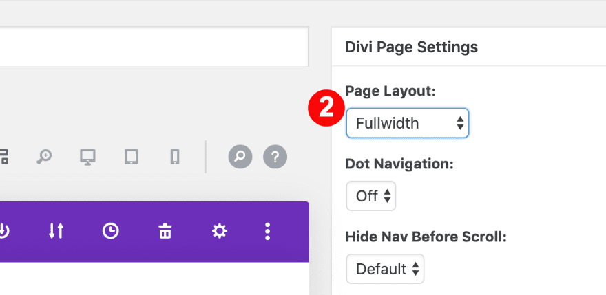Open the builder help question mark
The height and width of the screenshot is (295, 606).
(275, 157)
